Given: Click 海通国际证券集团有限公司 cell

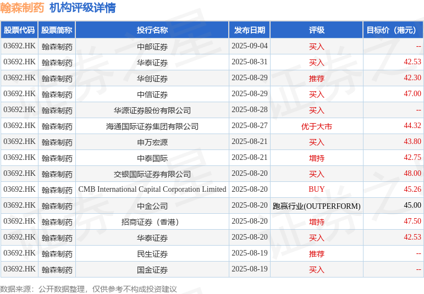Looking at the screenshot, I should (x=152, y=126).
